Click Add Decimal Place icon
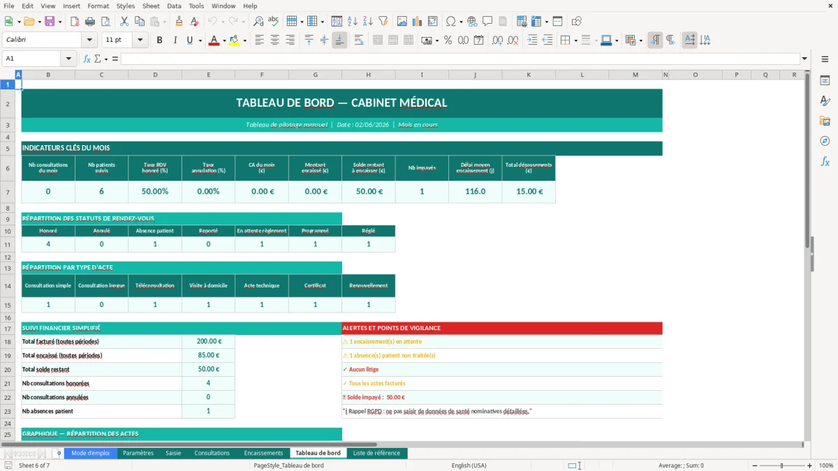This screenshot has width=838, height=471. pyautogui.click(x=498, y=40)
